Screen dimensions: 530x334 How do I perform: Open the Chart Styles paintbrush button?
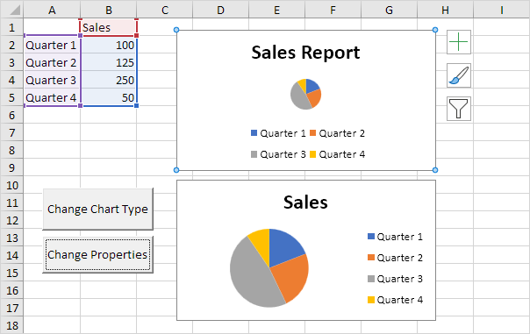point(459,75)
